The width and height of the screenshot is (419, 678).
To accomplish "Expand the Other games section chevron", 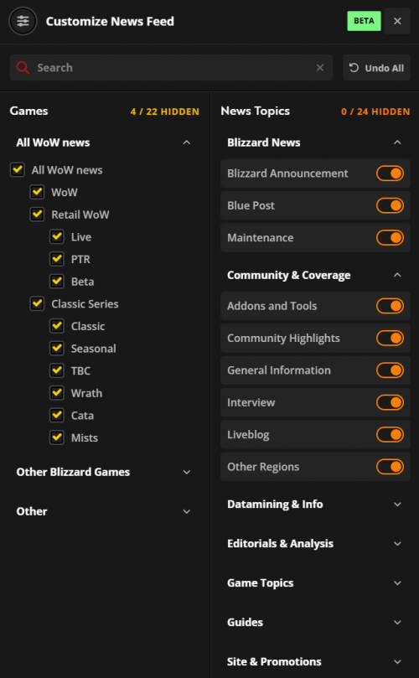I will 187,511.
